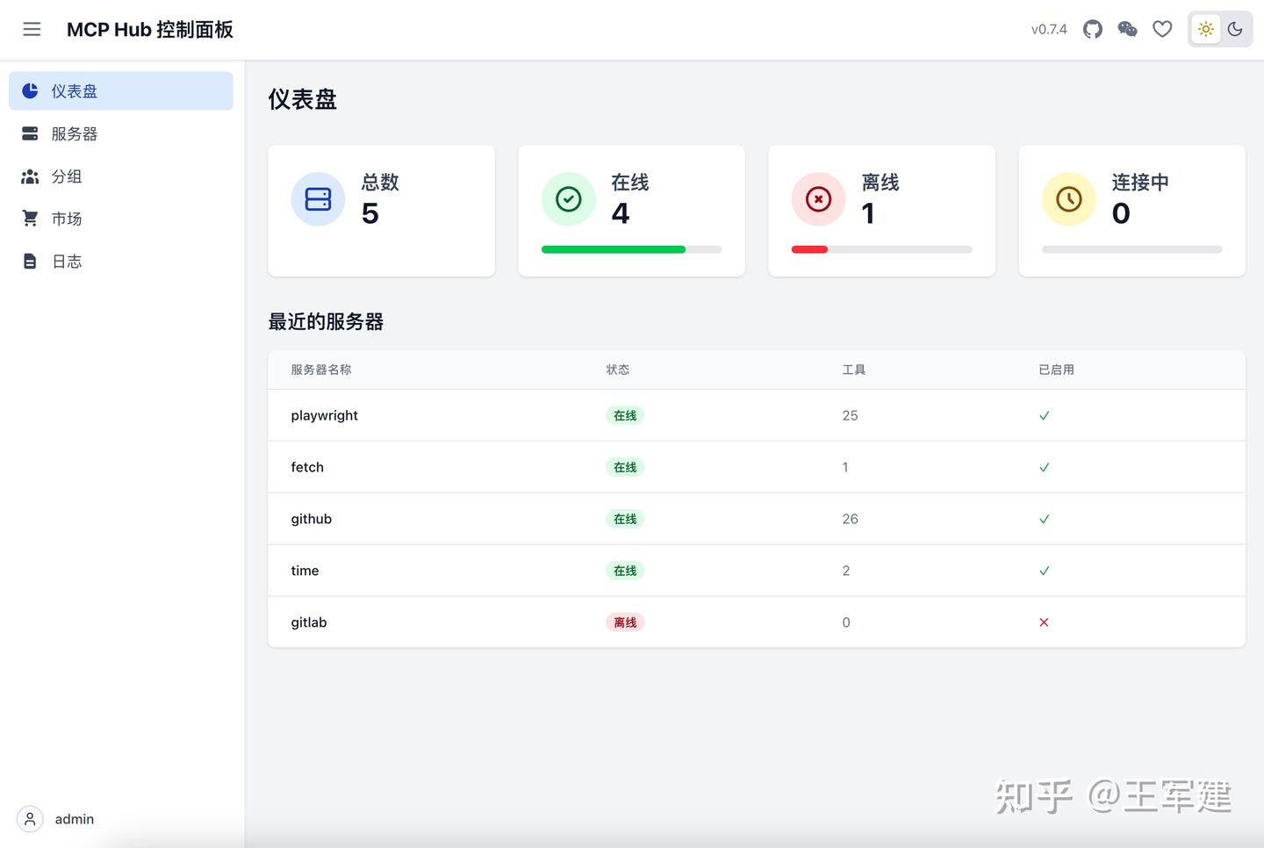This screenshot has width=1264, height=848.
Task: Open the 市场 marketplace icon
Action: [29, 218]
